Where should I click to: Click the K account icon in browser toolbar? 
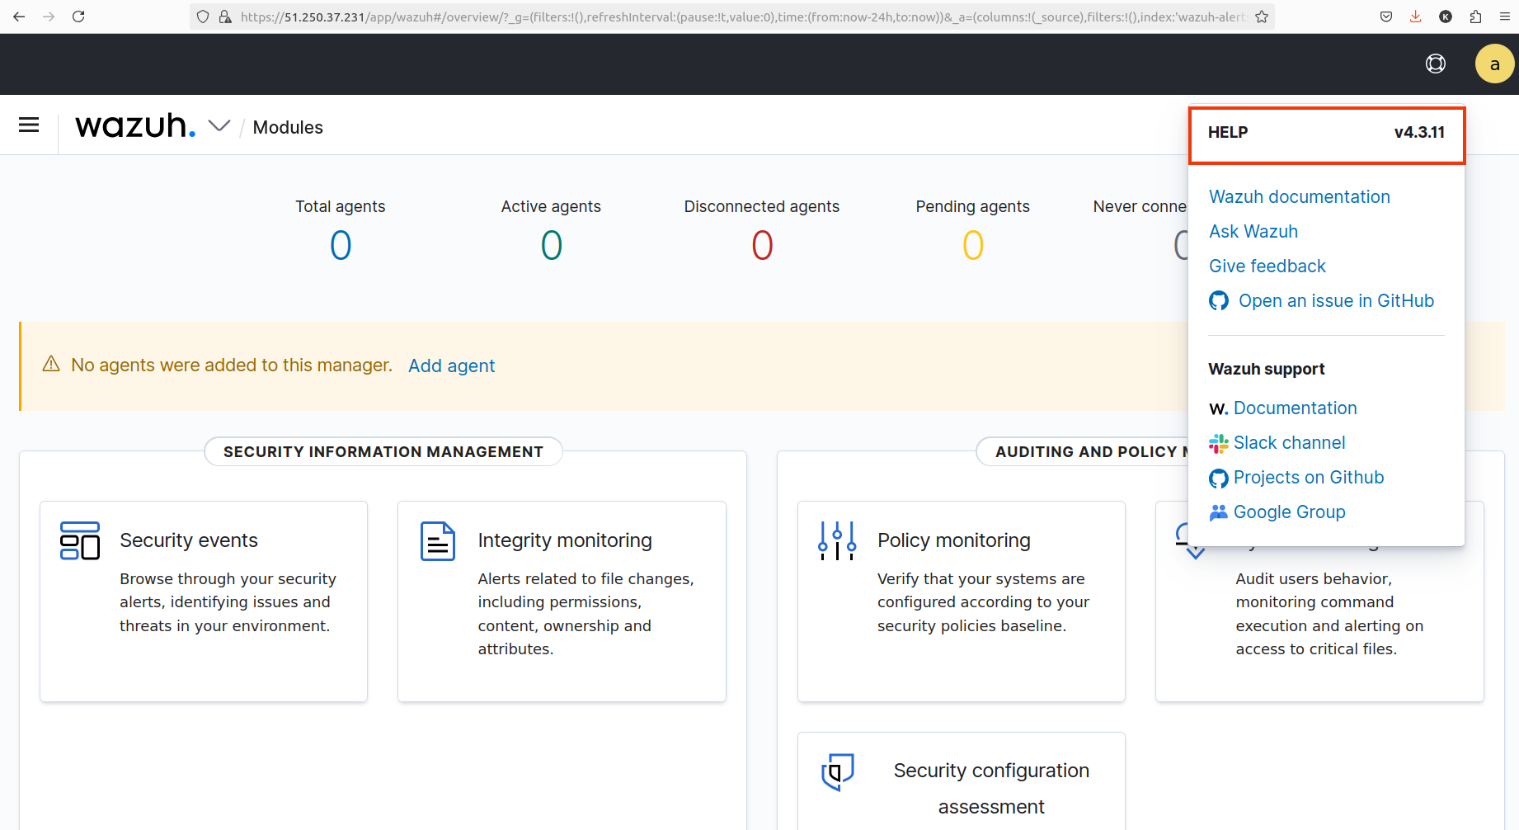[1446, 17]
